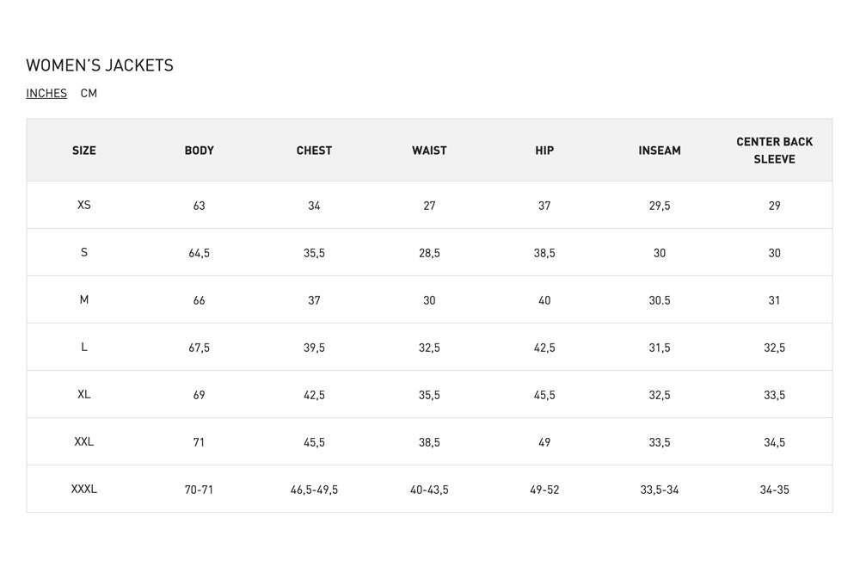Click the HIP column header

[x=544, y=151]
